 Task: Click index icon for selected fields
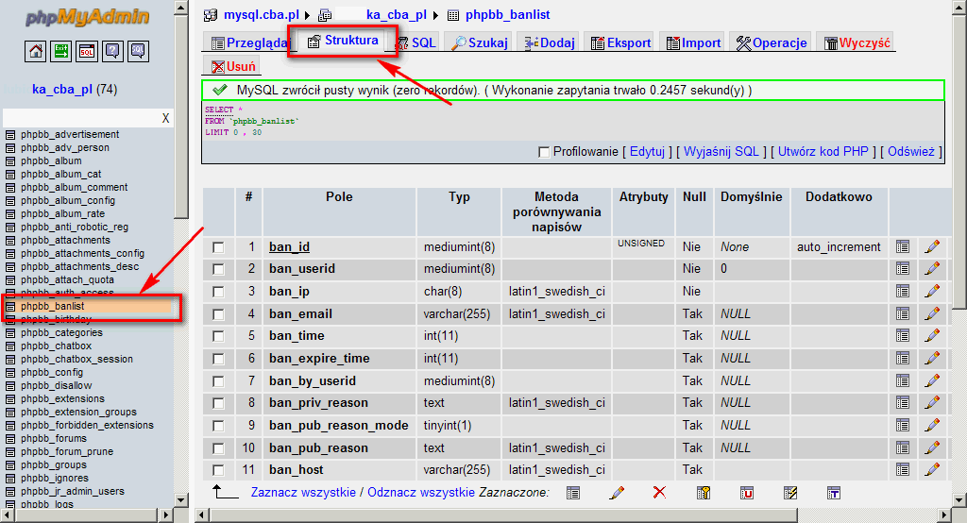click(x=790, y=493)
